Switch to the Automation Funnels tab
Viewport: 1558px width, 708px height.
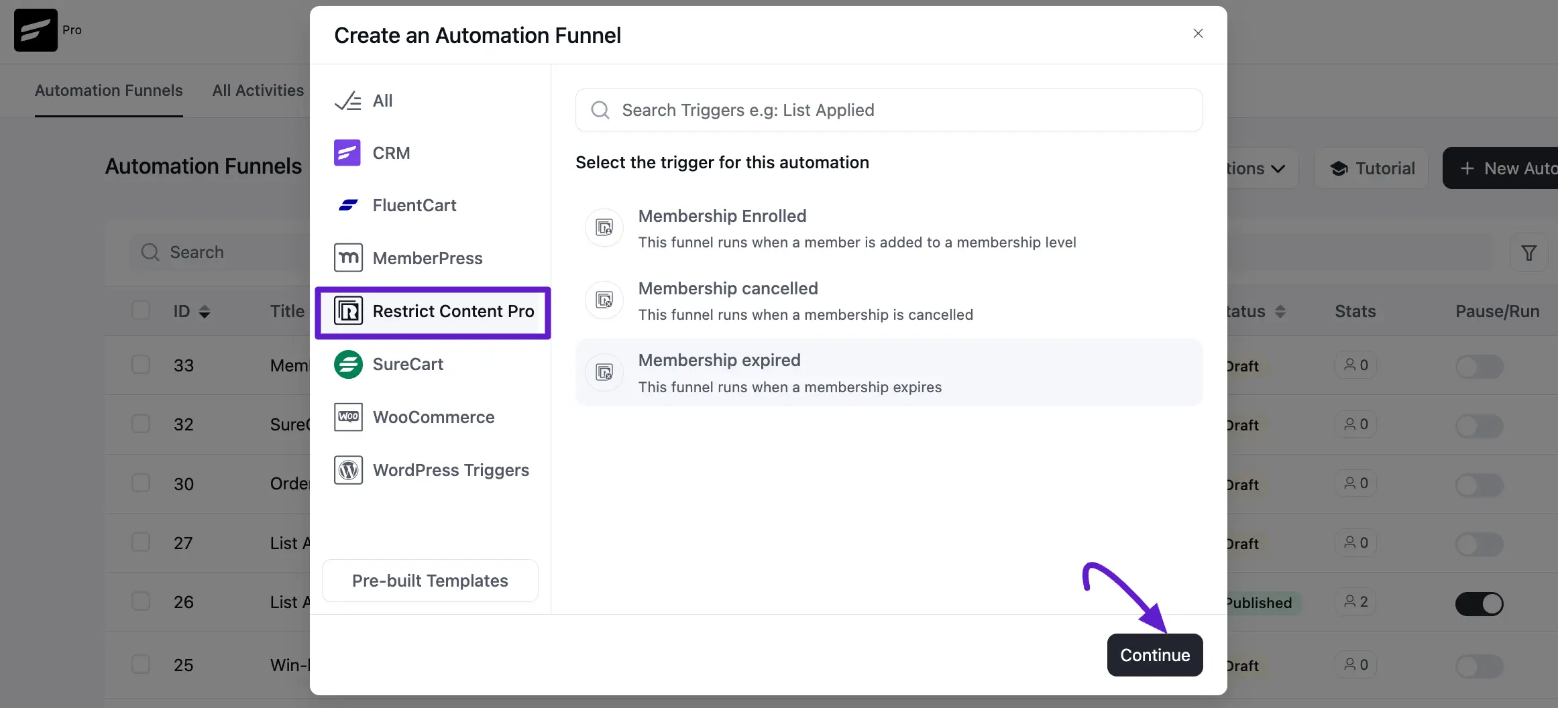click(x=109, y=91)
